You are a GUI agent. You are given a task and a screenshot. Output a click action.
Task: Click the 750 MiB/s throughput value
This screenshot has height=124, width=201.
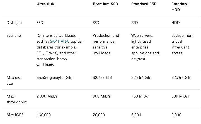pos(140,96)
